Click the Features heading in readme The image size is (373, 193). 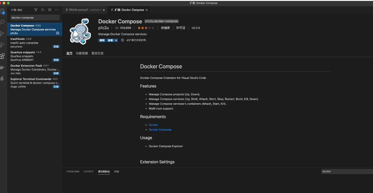coord(148,86)
